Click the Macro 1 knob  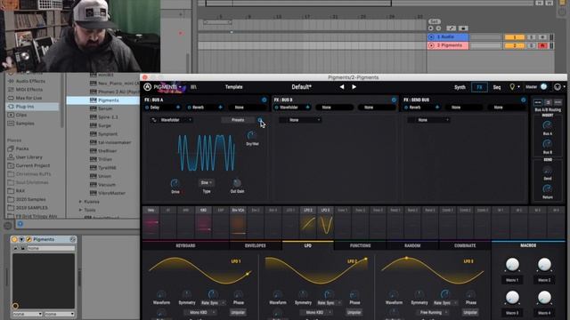pos(512,265)
